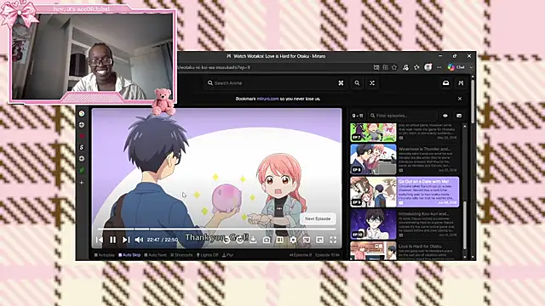Toggle Auto Next checkbox
The image size is (545, 306).
155,255
